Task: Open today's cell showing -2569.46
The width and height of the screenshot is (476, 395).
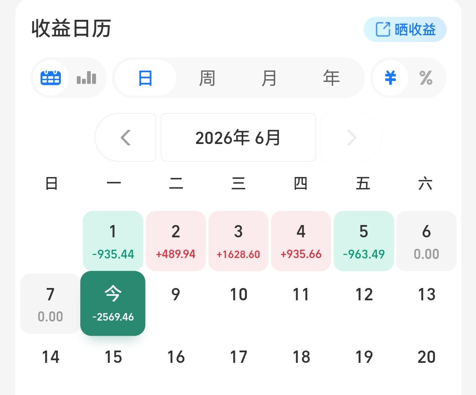Action: click(x=113, y=303)
